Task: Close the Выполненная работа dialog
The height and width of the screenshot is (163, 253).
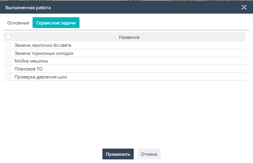Action: tap(244, 7)
